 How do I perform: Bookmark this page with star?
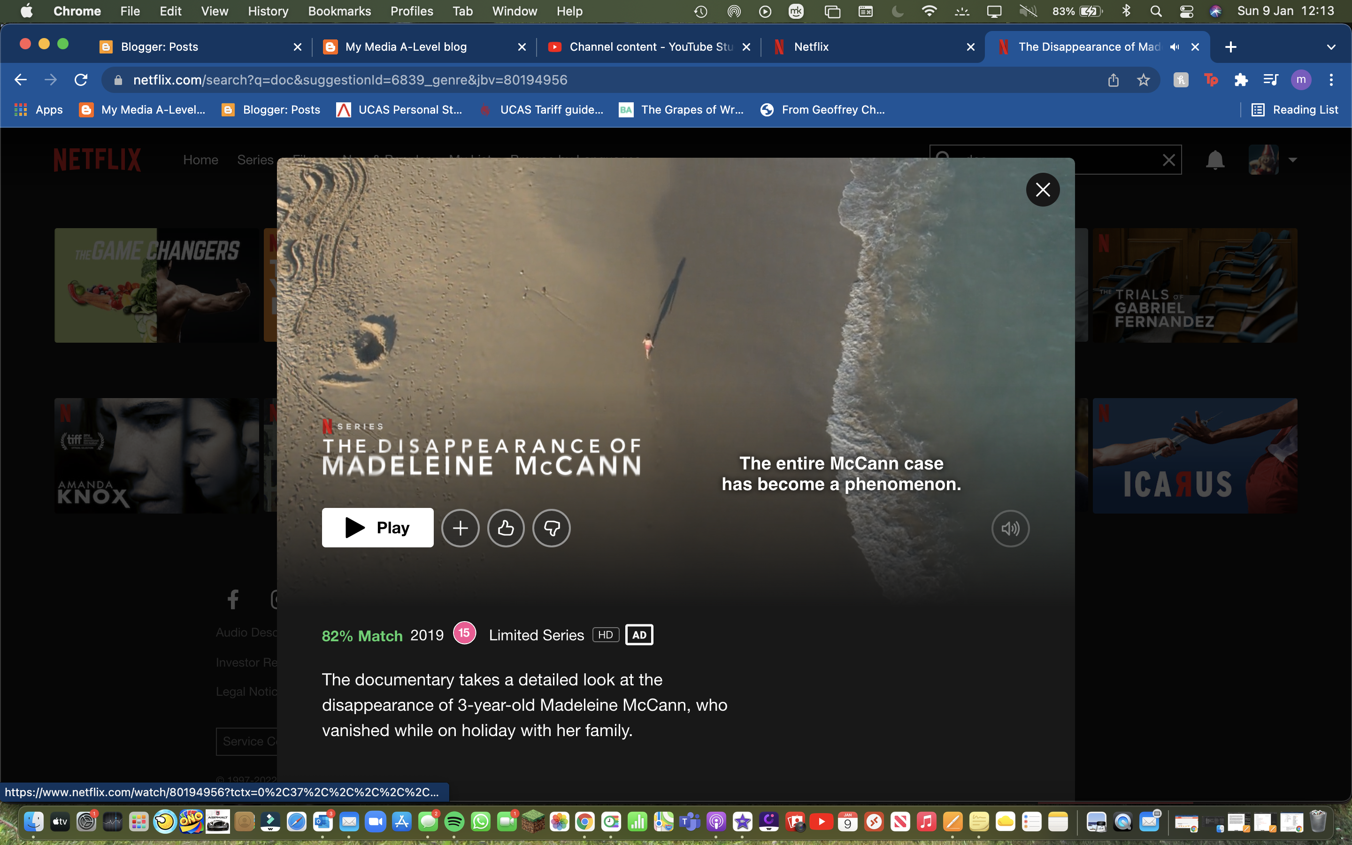click(1143, 80)
